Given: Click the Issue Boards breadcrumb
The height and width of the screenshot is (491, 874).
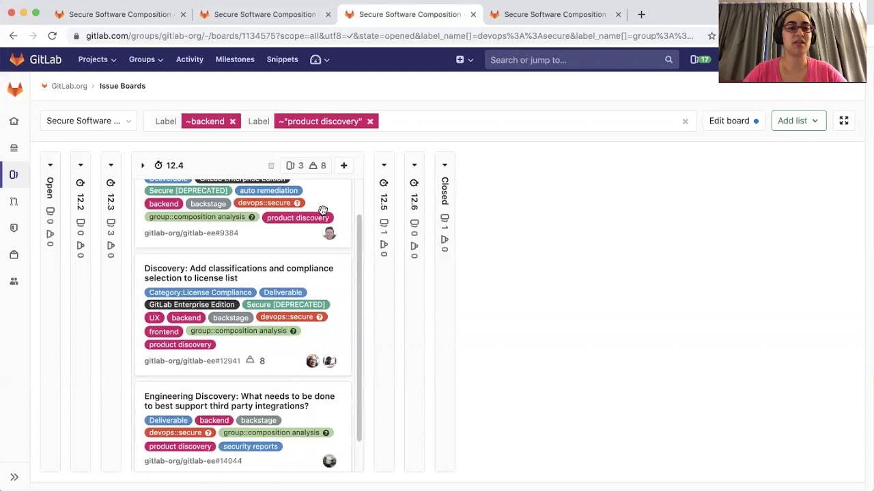Looking at the screenshot, I should coord(122,86).
